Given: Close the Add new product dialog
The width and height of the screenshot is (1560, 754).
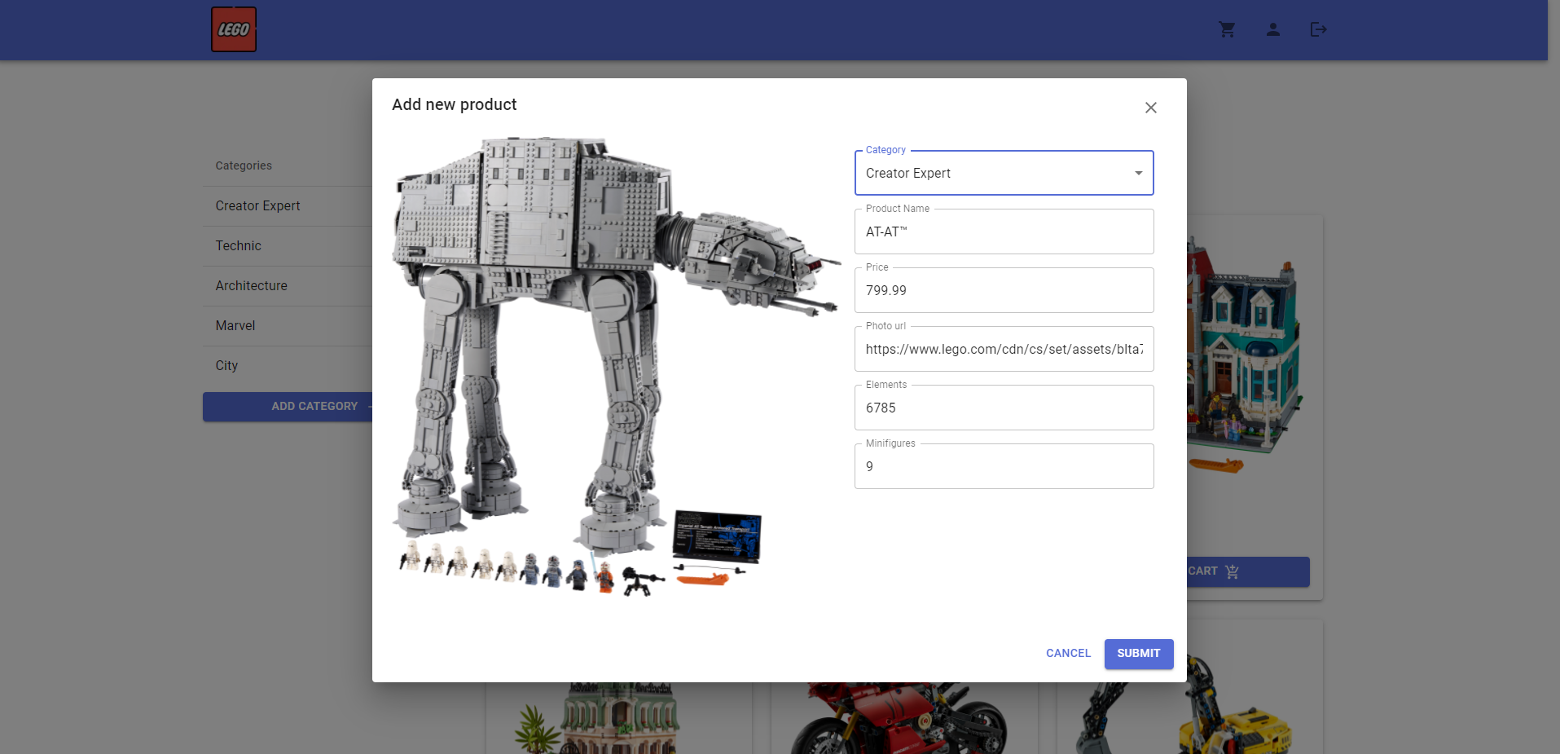Looking at the screenshot, I should pyautogui.click(x=1150, y=108).
